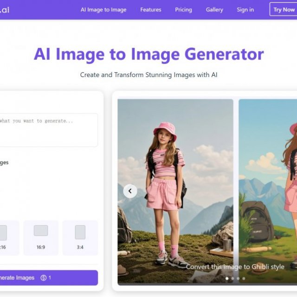The width and height of the screenshot is (297, 297).
Task: Click the 'AI Image to Image Generator' heading
Action: point(148,54)
